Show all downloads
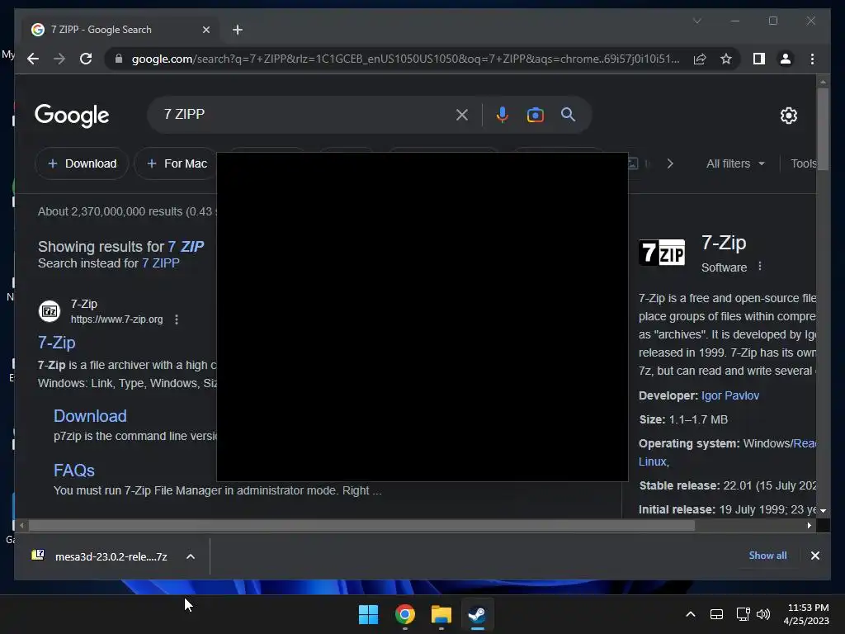Image resolution: width=845 pixels, height=634 pixels. [x=767, y=556]
